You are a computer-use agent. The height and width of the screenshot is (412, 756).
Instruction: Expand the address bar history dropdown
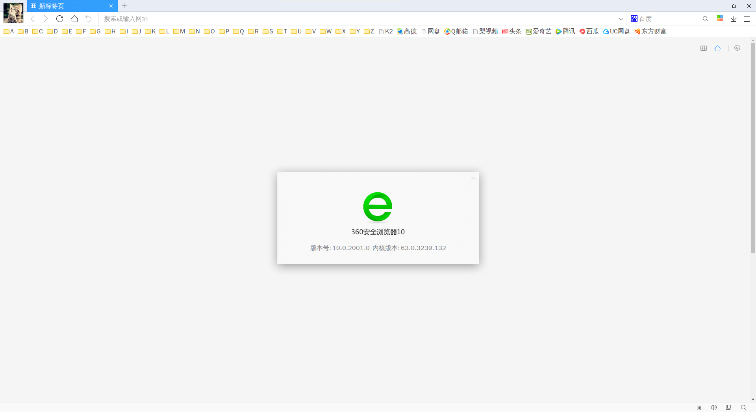621,18
